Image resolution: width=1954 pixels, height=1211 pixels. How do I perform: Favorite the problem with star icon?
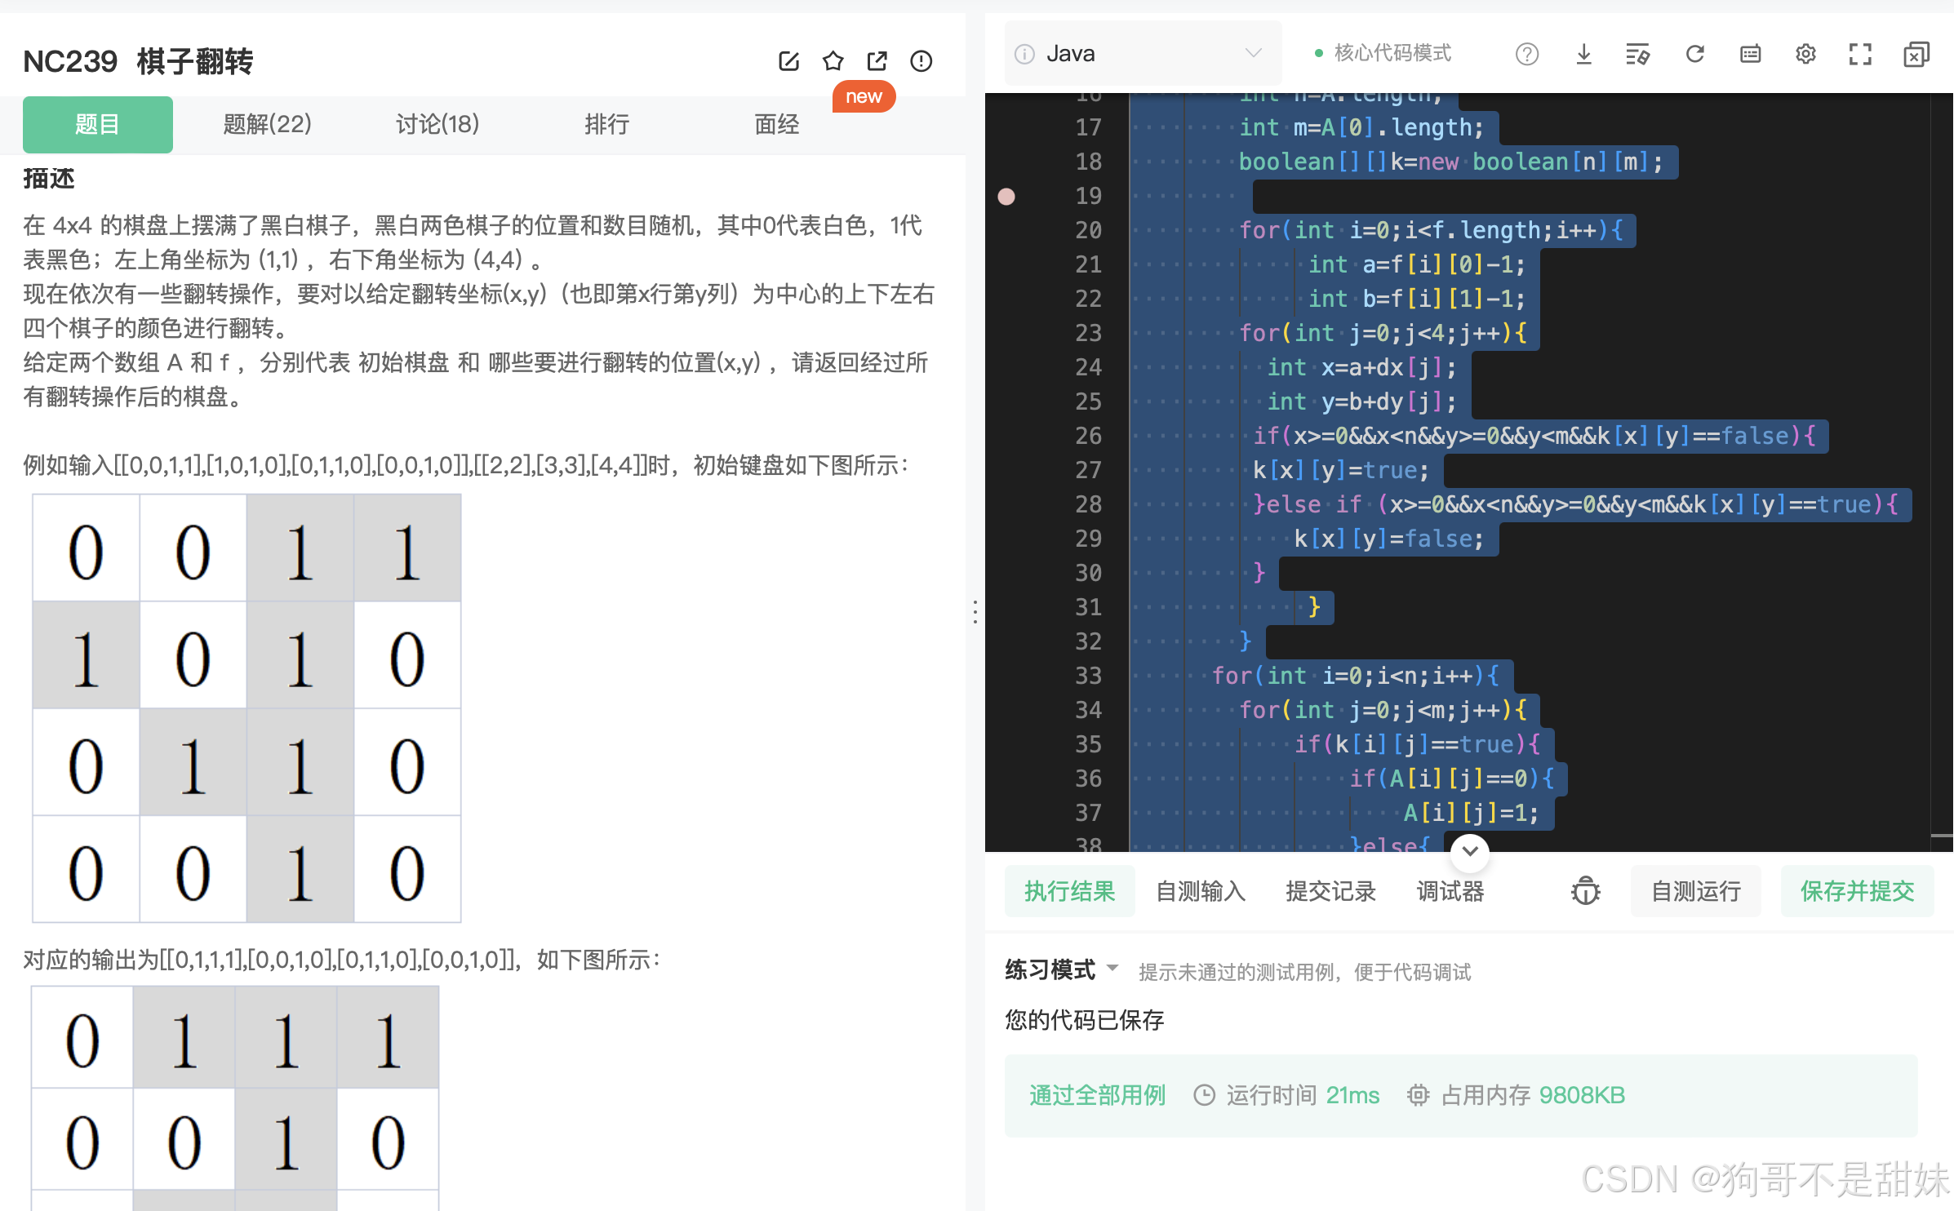point(833,61)
